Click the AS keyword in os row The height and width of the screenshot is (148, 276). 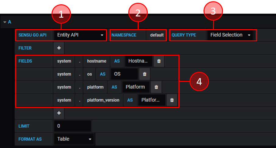coord(103,74)
